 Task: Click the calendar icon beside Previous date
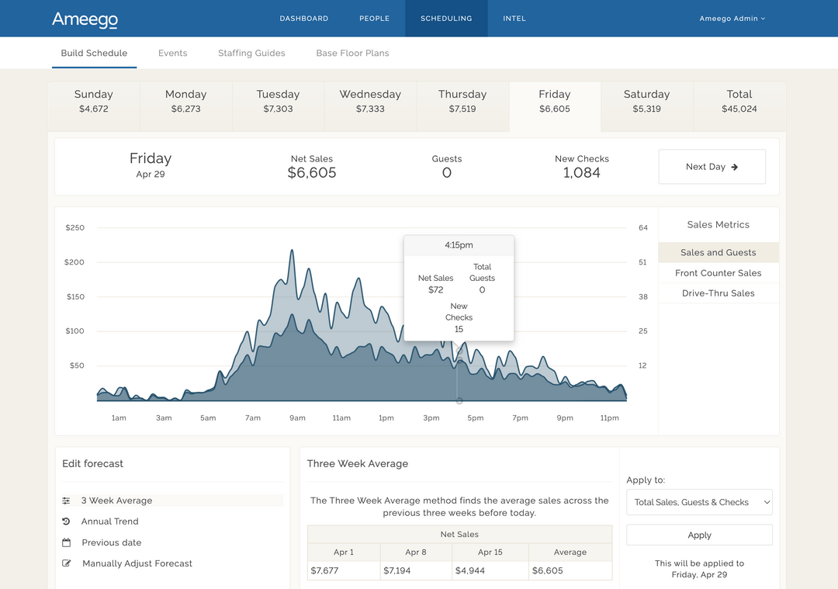click(x=66, y=542)
